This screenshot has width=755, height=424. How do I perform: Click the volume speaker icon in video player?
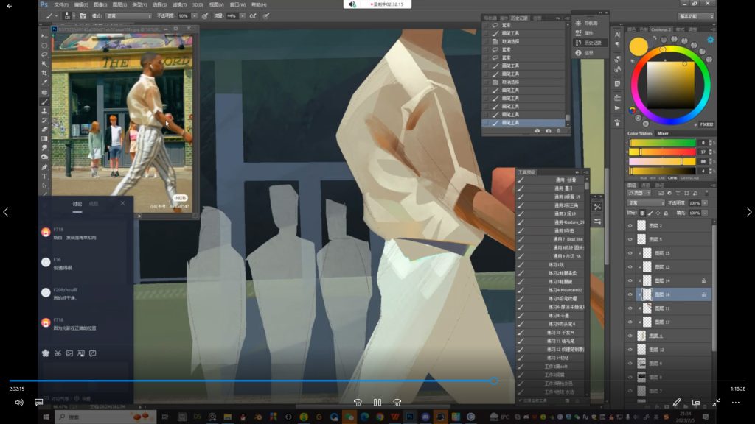click(18, 403)
